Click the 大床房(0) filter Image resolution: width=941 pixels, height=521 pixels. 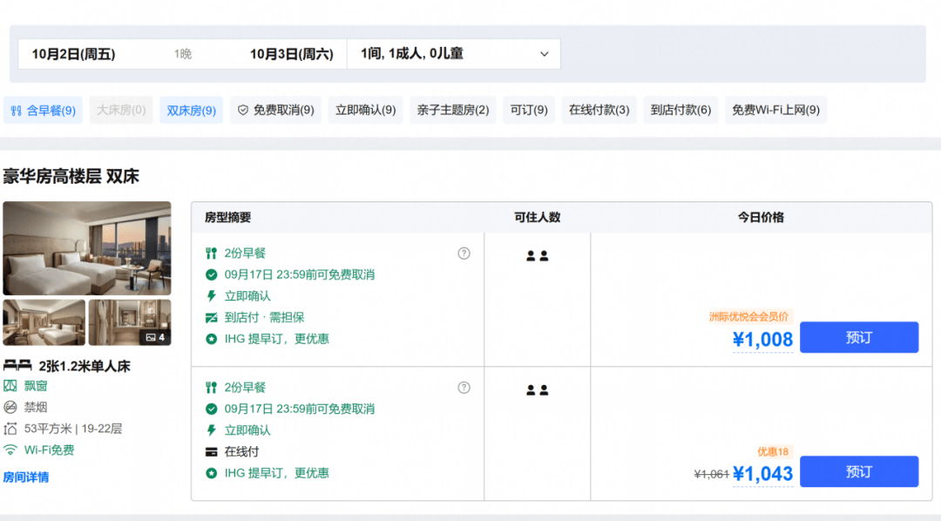[x=121, y=111]
